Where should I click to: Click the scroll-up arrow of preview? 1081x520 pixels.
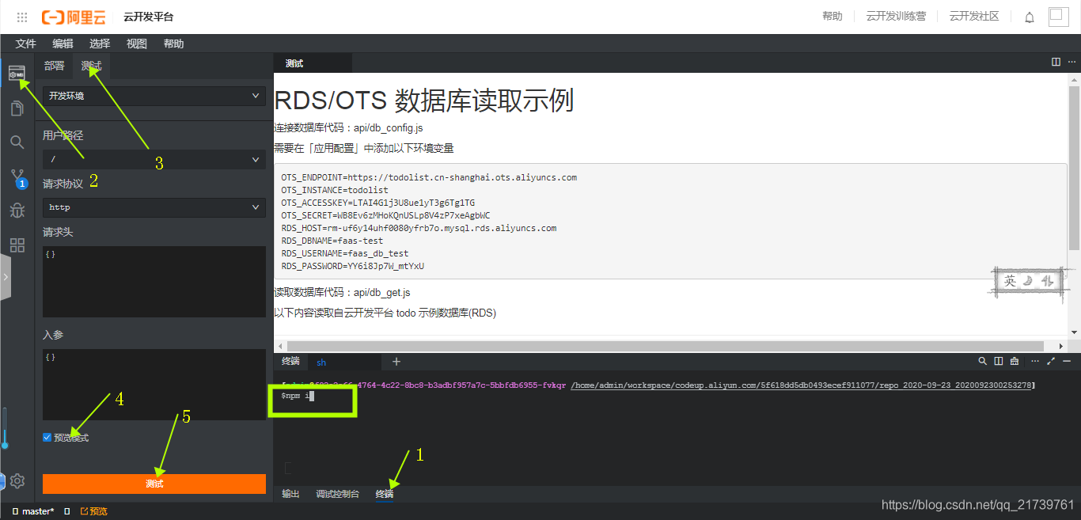coord(1074,79)
